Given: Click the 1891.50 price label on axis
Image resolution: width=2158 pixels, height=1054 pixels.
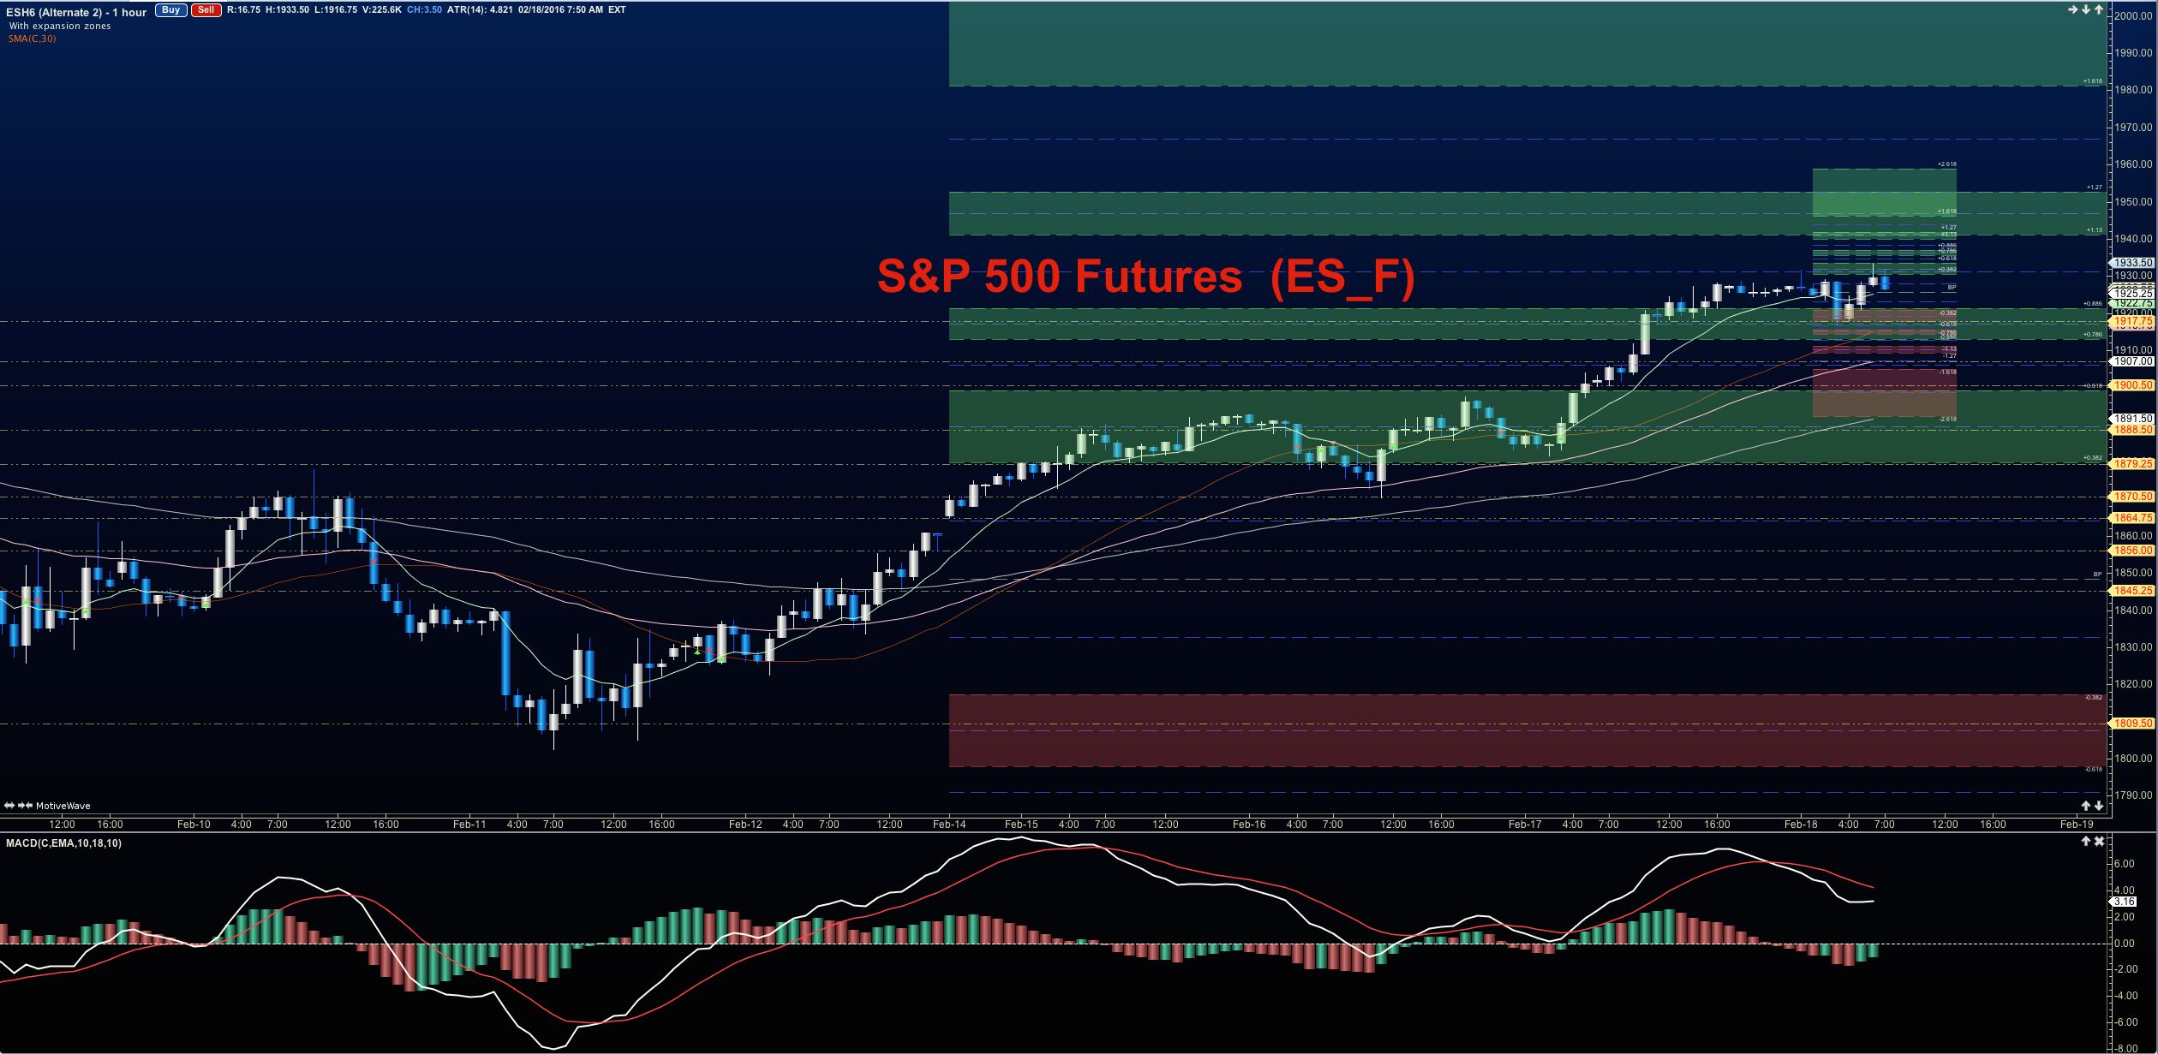Looking at the screenshot, I should pos(2132,419).
